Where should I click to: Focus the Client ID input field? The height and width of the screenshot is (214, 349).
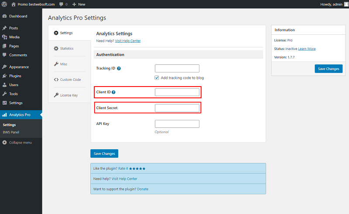[x=177, y=92]
